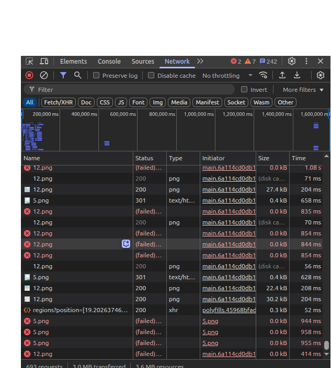The width and height of the screenshot is (331, 368).
Task: Enable the Preserve log checkbox
Action: (x=96, y=76)
